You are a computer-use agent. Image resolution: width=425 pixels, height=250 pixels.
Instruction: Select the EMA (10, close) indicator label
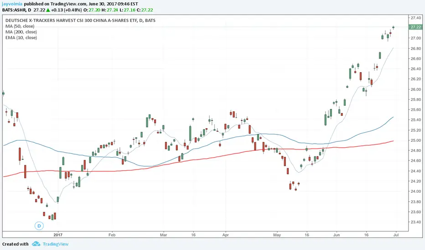click(21, 38)
